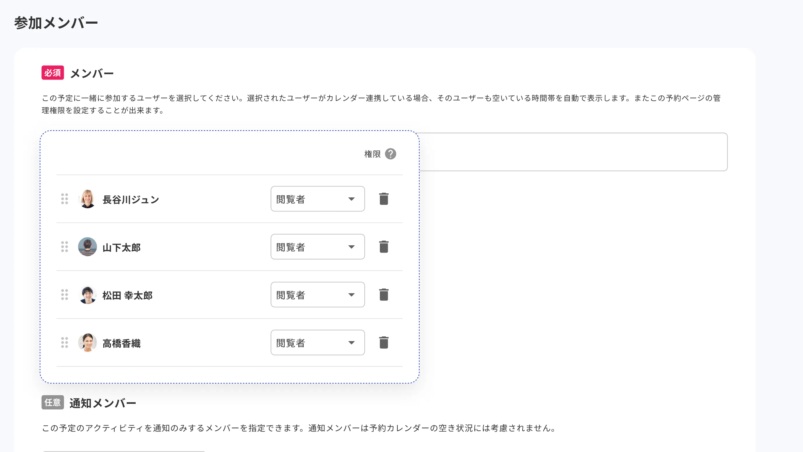Viewport: 803px width, 452px height.
Task: Remove 高橋香織 with the trash icon
Action: click(384, 342)
